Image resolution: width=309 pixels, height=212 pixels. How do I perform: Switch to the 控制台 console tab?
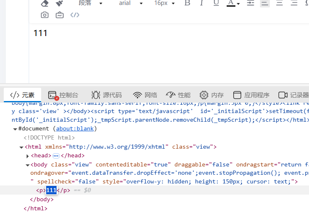[x=63, y=95]
